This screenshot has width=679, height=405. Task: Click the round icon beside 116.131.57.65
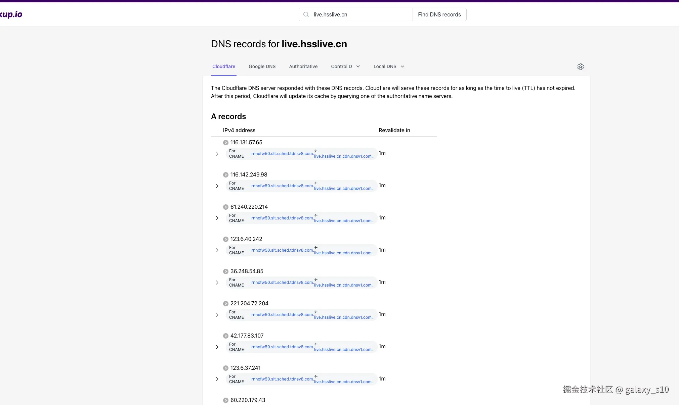226,143
